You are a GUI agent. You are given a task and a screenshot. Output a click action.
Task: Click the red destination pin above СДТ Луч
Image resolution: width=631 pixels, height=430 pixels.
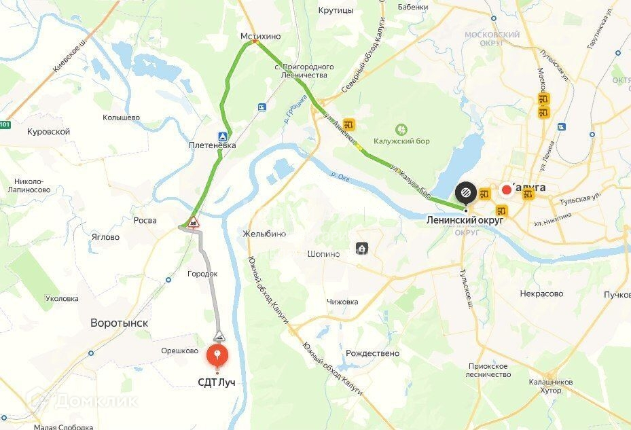217,356
